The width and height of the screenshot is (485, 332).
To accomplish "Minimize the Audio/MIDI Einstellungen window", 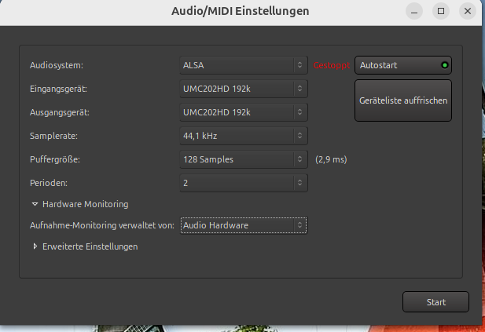I will (x=414, y=11).
